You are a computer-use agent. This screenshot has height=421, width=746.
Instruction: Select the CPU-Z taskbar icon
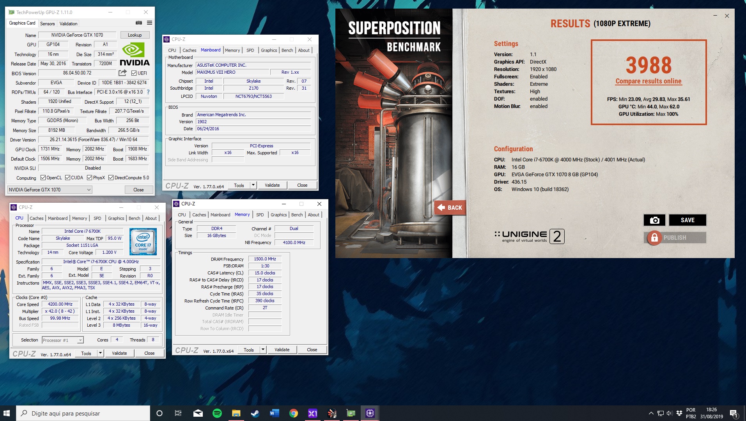[x=370, y=413]
